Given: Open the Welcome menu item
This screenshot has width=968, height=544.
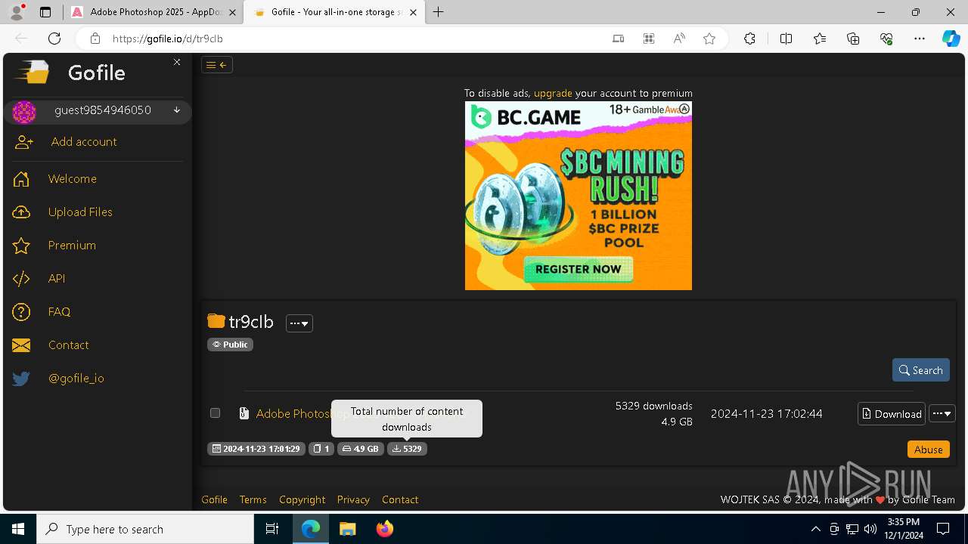Looking at the screenshot, I should (73, 179).
